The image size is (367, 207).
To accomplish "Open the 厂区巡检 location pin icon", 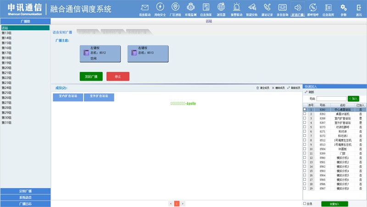I will click(x=175, y=7).
